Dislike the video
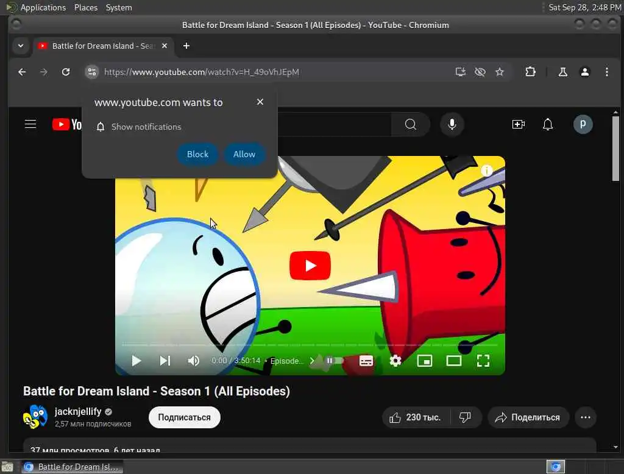The width and height of the screenshot is (624, 474). point(465,417)
